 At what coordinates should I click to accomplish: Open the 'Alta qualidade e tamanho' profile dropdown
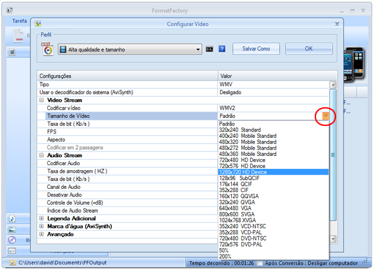click(x=198, y=49)
